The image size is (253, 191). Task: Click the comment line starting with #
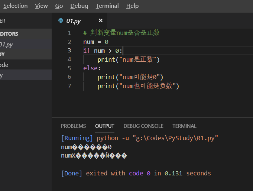coord(121,33)
